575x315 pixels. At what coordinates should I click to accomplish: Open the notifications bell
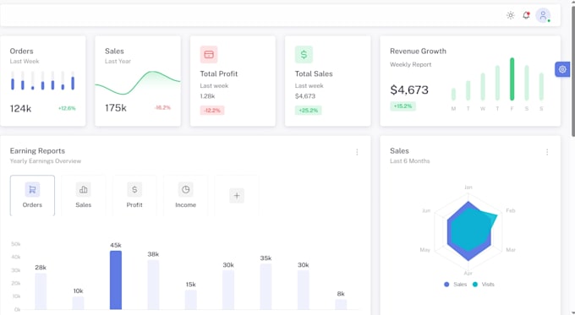point(526,15)
